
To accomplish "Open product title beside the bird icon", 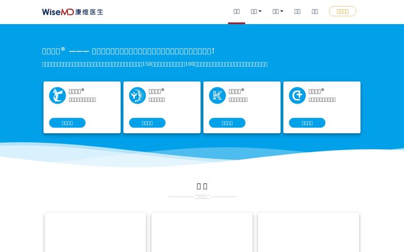I will coord(76,91).
